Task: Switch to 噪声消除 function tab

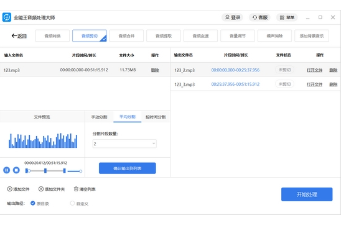Action: pyautogui.click(x=274, y=36)
